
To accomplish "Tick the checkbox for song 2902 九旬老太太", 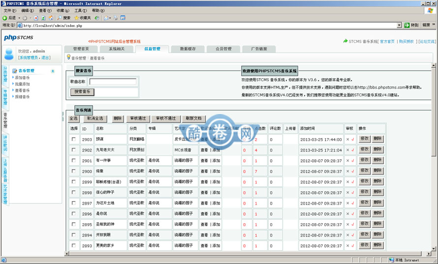I will click(74, 149).
